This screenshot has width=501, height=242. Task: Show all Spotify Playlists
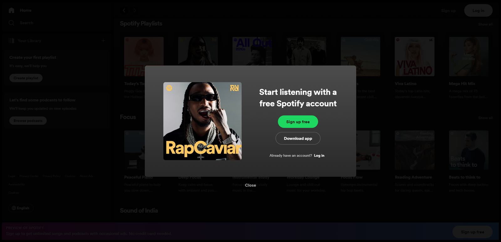[x=485, y=24]
